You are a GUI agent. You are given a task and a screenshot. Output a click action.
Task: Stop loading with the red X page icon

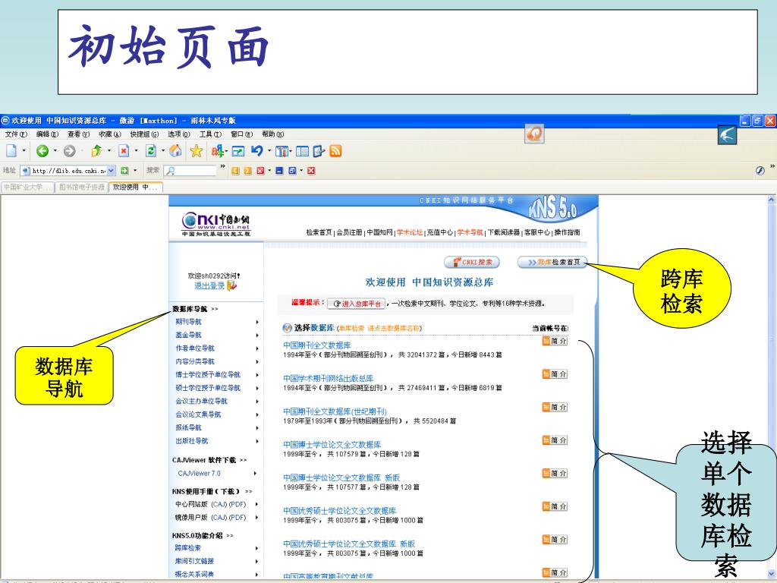click(x=124, y=151)
